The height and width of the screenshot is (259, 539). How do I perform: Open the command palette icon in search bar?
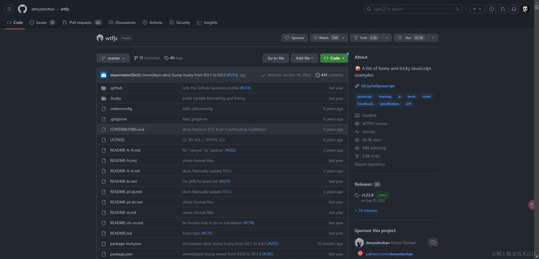[458, 9]
